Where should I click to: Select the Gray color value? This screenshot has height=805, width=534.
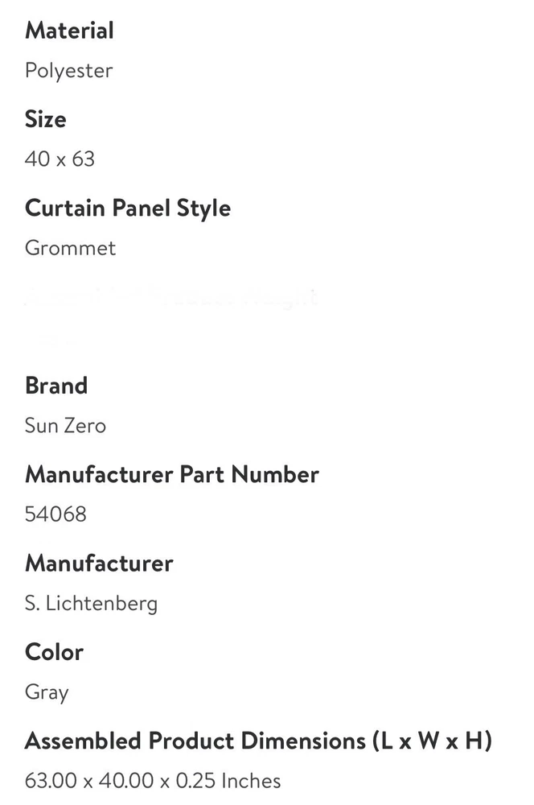click(47, 693)
